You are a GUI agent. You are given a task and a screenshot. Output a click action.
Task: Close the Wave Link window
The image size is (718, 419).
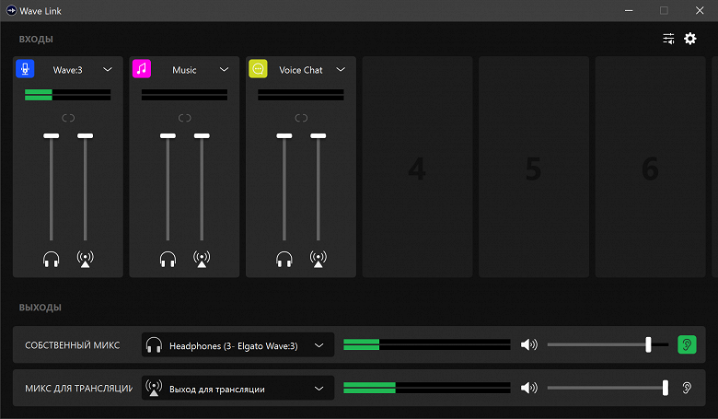[x=700, y=10]
